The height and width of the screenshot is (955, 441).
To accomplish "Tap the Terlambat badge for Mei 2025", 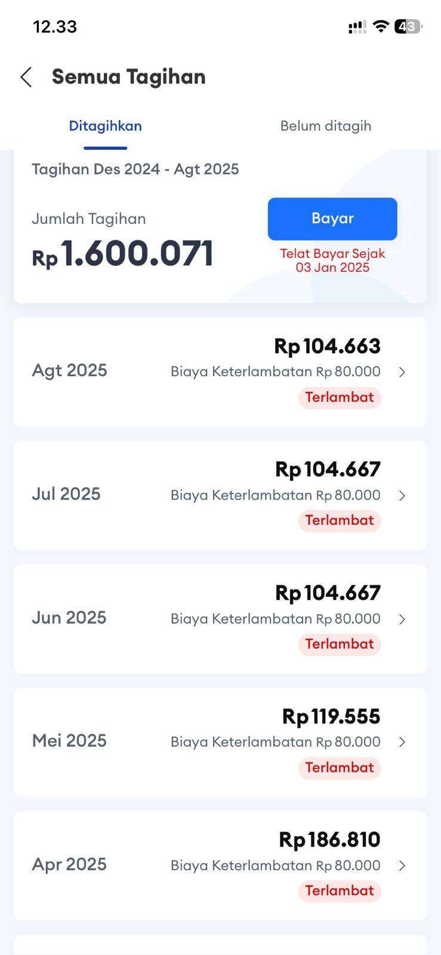I will (340, 768).
